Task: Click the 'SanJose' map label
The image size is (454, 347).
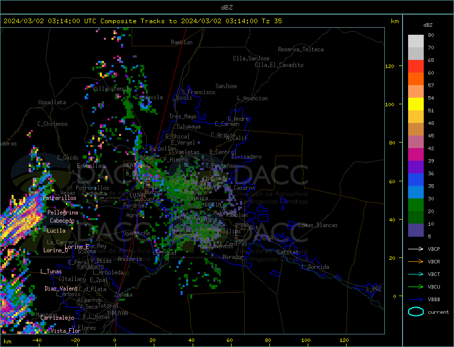Action: [x=226, y=86]
